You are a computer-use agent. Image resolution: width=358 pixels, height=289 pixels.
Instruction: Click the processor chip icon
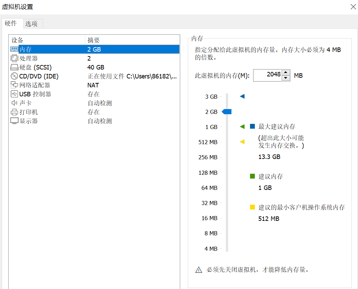coord(14,58)
